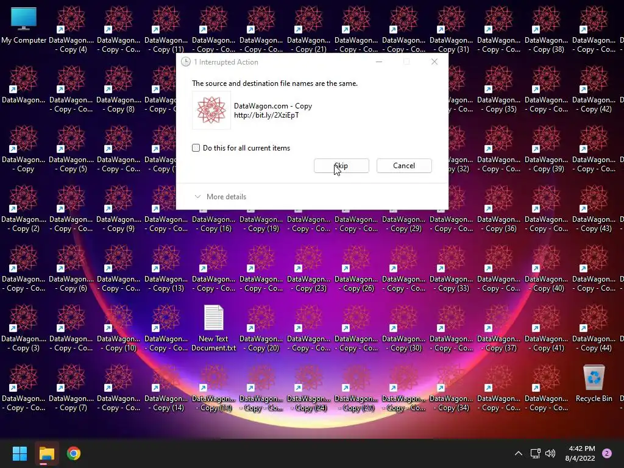Select the DataWagon Copy (33) shortcut

point(452,269)
